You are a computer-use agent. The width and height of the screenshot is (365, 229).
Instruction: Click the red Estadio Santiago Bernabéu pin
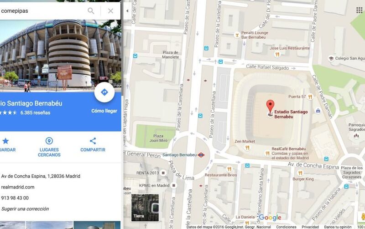pyautogui.click(x=270, y=107)
